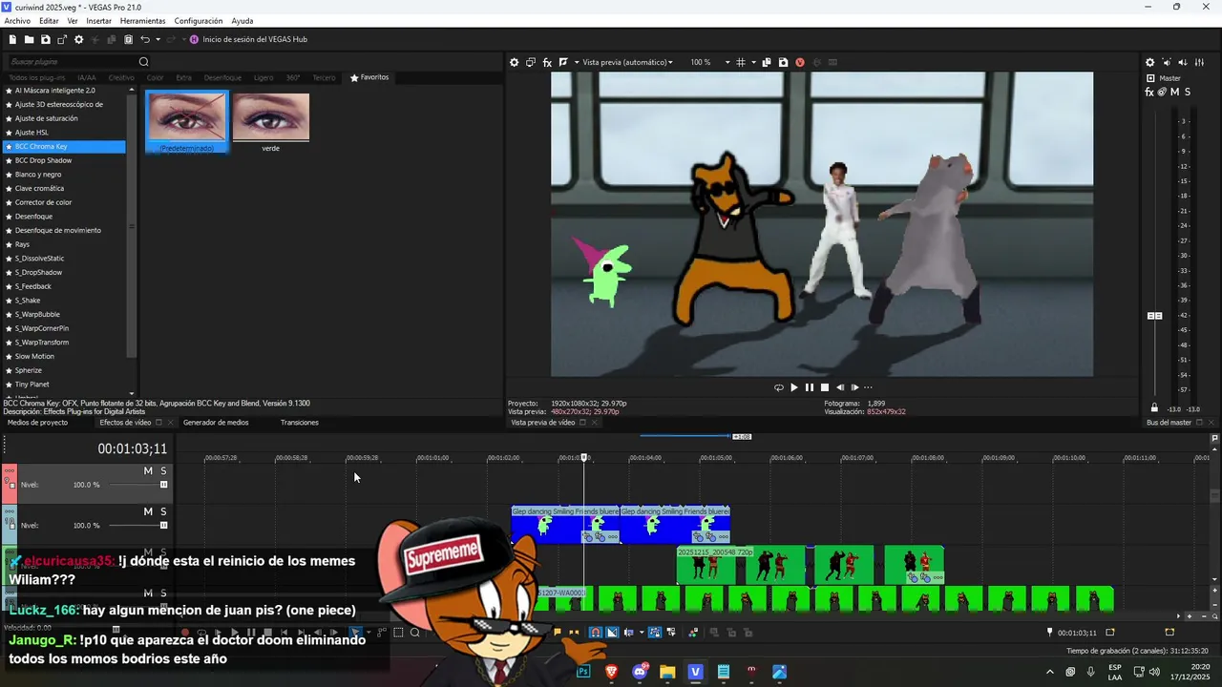Open preview properties gear icon
Image resolution: width=1222 pixels, height=687 pixels.
pos(514,62)
